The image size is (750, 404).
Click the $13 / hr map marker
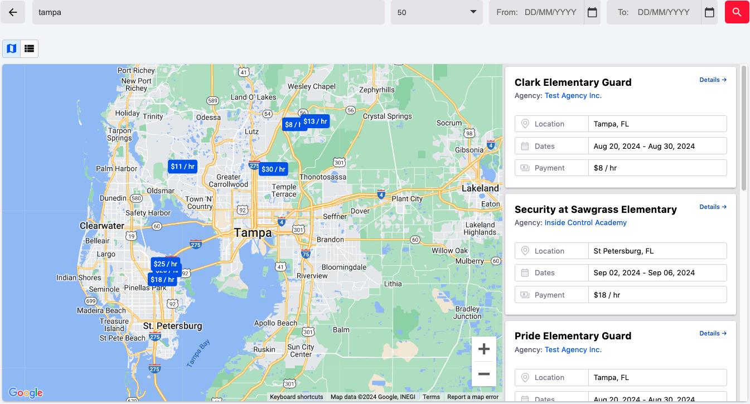click(x=315, y=121)
